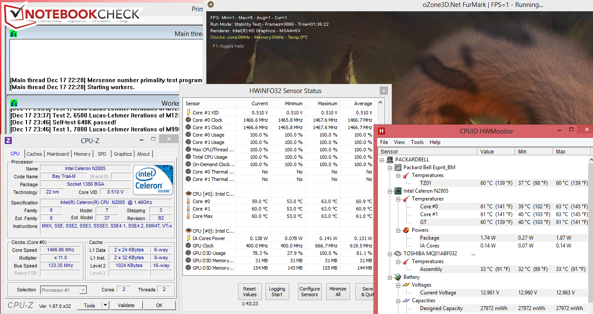Click the Core #1 Thermal sensor icon

click(x=188, y=179)
